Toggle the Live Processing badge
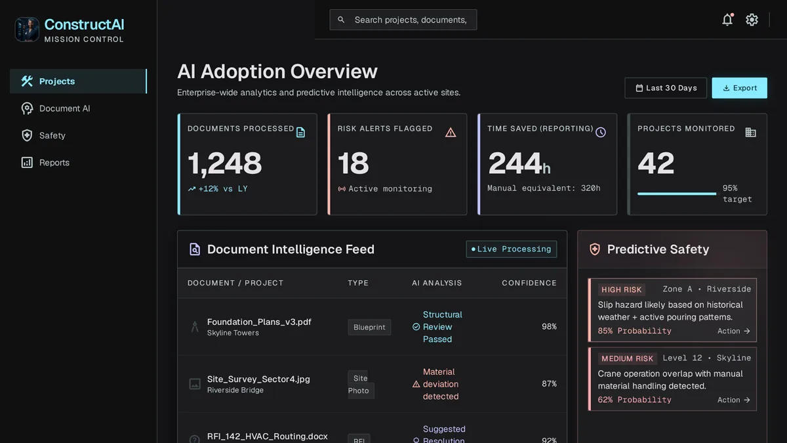The image size is (787, 443). 512,249
